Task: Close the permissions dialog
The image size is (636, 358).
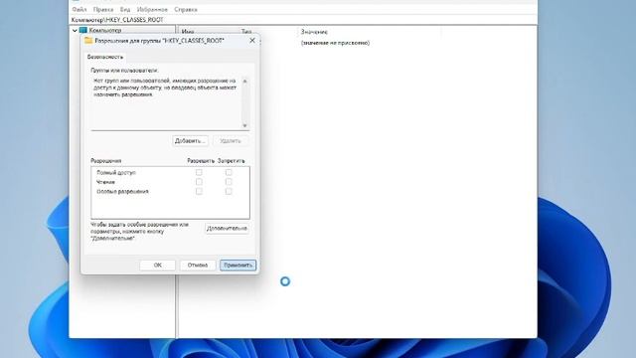Action: click(x=252, y=41)
